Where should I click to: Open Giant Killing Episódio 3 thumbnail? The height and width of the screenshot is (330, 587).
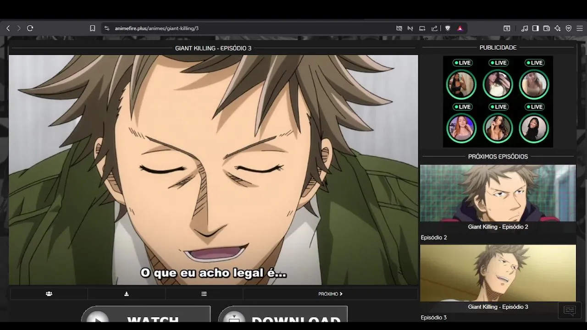click(498, 273)
